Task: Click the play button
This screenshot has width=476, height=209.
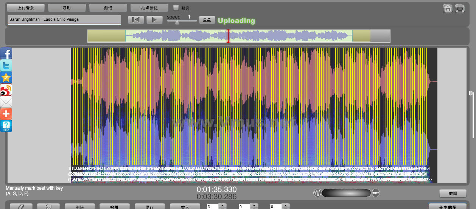Action: point(154,20)
